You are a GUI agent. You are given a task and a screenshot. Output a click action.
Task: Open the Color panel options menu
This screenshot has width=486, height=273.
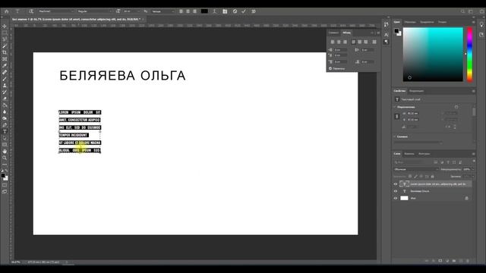[473, 22]
